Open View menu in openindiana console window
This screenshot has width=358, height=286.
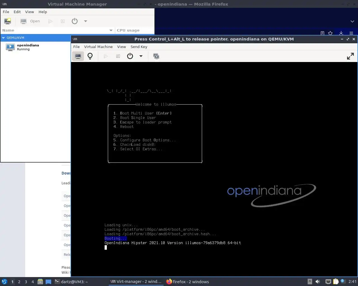121,47
